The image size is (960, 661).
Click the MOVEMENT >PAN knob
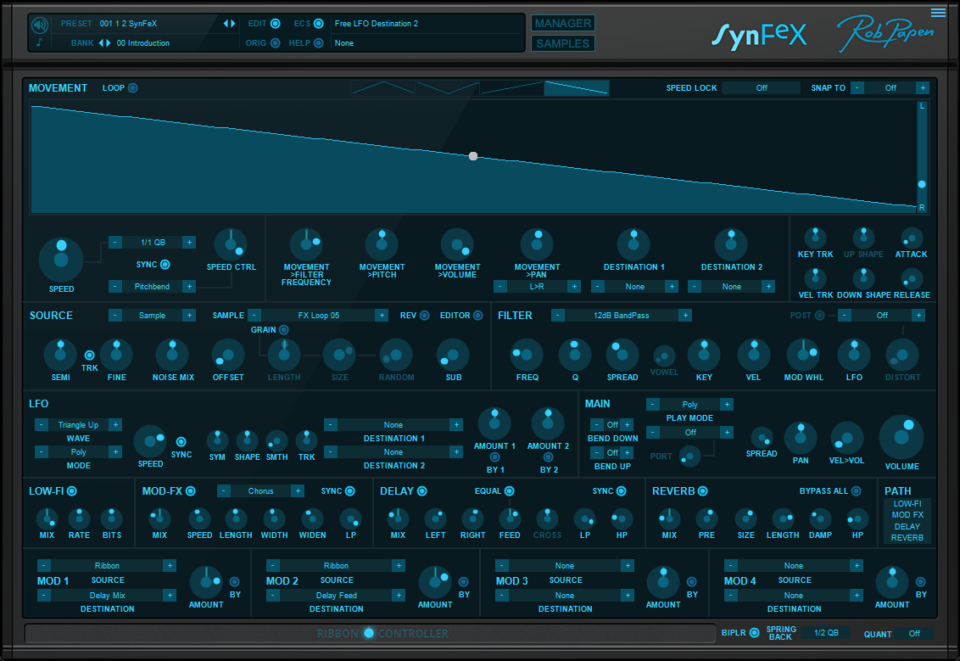(537, 245)
